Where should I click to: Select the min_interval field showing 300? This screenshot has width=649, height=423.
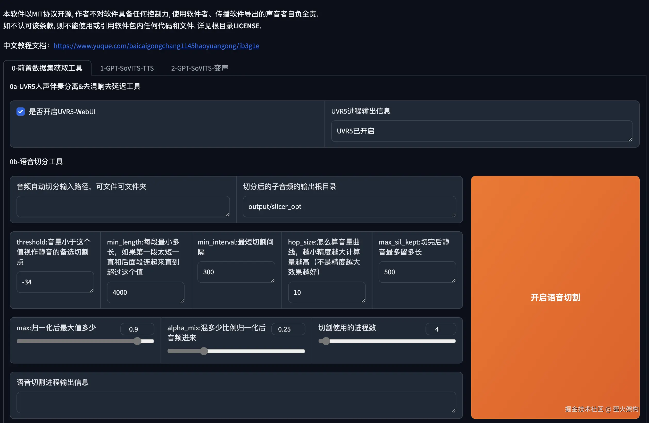pos(236,272)
